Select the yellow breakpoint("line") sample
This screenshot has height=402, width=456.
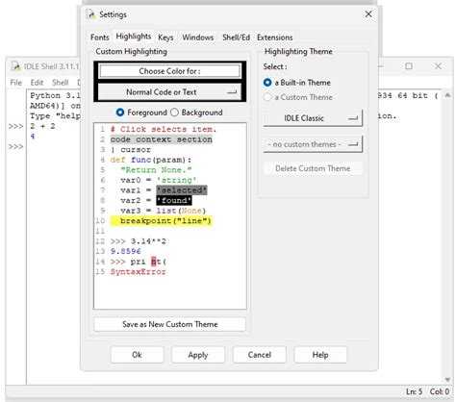tap(161, 221)
